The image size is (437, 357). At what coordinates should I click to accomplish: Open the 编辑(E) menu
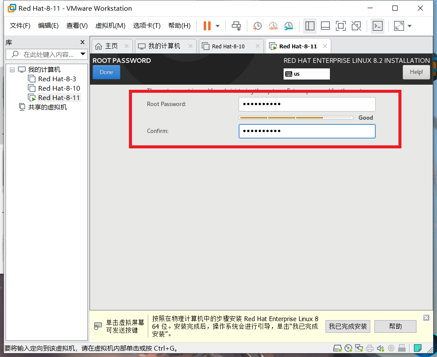coord(48,26)
